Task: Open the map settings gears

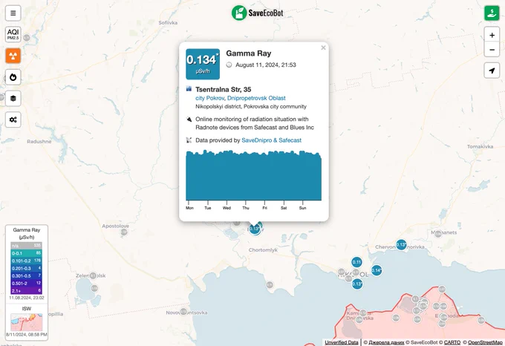Action: click(13, 120)
